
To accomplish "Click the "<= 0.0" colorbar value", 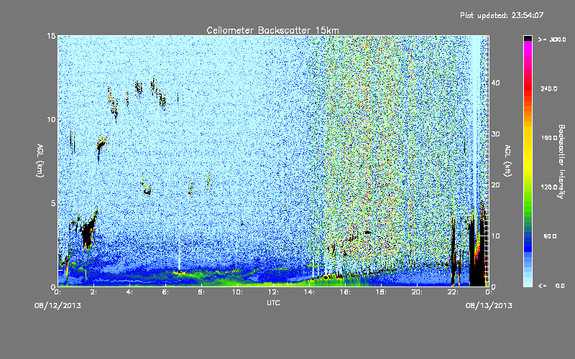I will point(551,285).
